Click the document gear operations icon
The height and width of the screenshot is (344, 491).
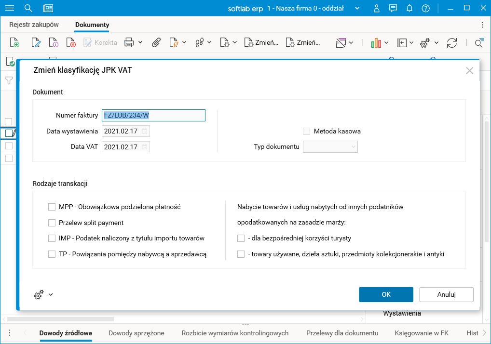pos(225,42)
